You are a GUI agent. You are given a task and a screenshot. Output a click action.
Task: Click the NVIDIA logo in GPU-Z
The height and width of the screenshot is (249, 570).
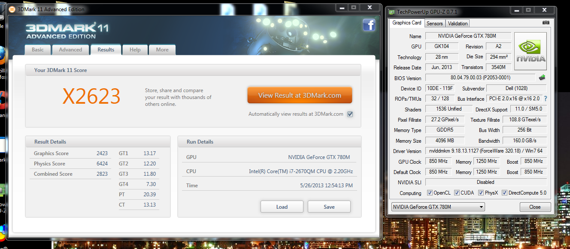[531, 51]
